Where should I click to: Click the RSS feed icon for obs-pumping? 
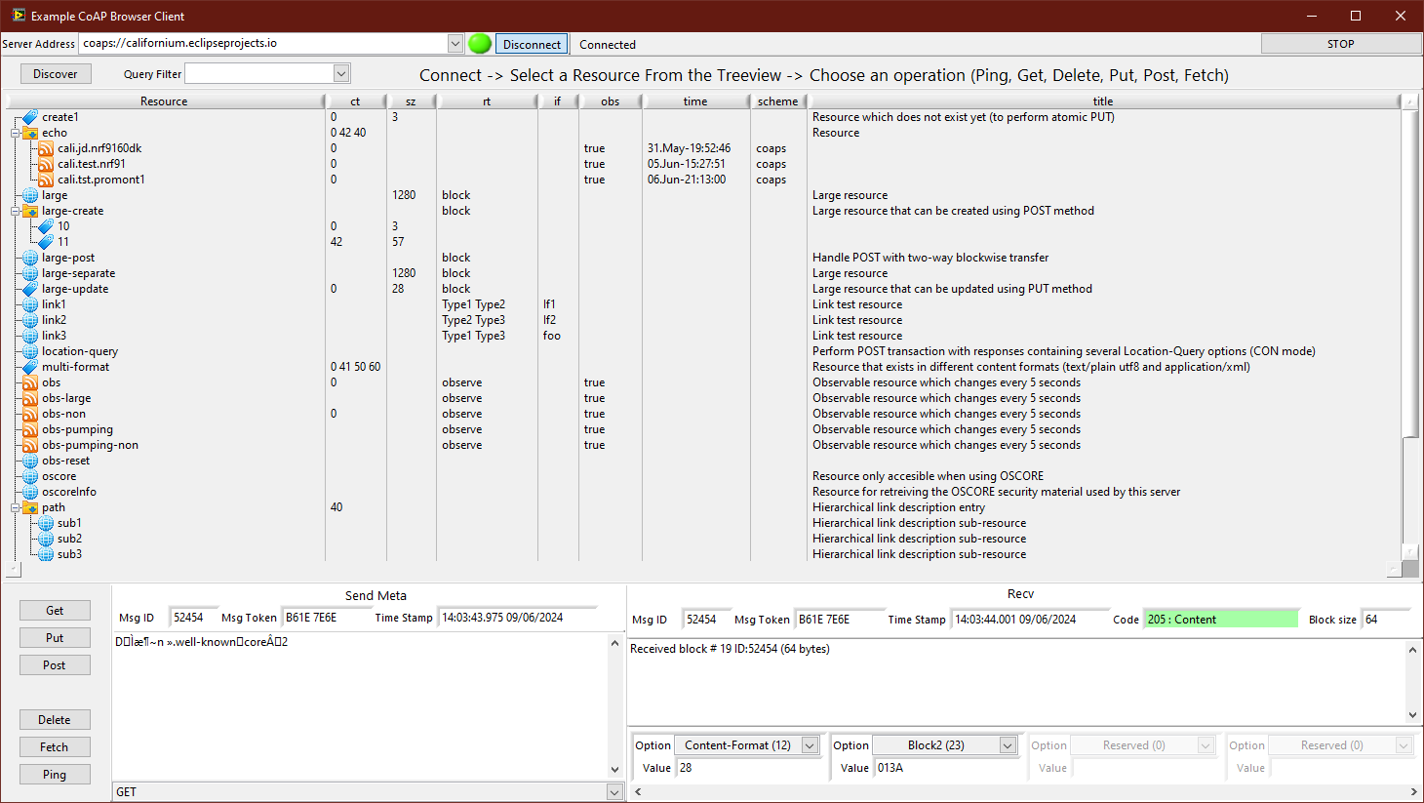pyautogui.click(x=29, y=429)
